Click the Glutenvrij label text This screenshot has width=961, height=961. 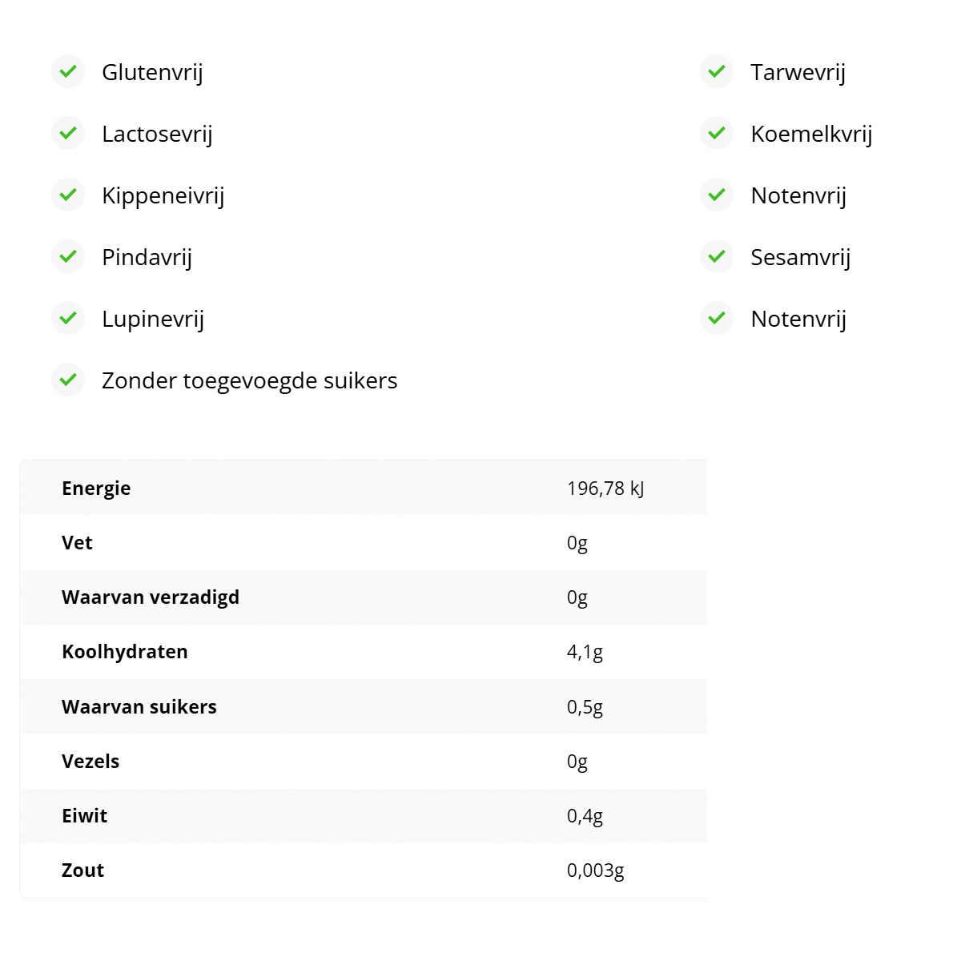pyautogui.click(x=152, y=72)
